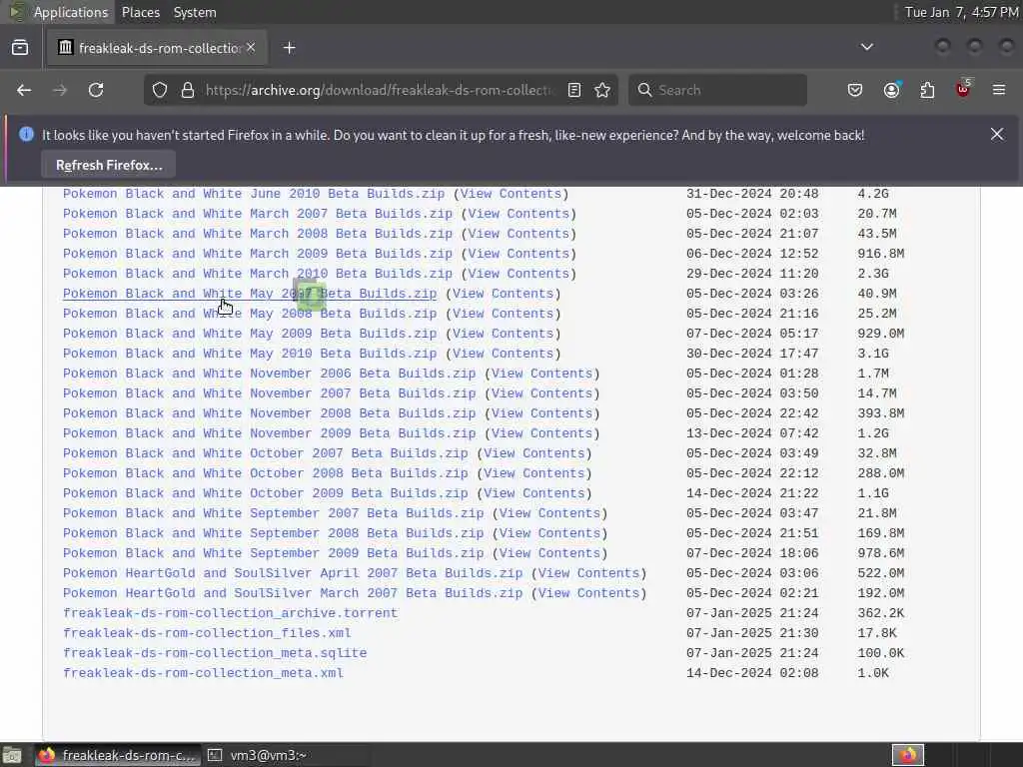Click the clock showing Tue Jan 7
1023x767 pixels.
(960, 12)
